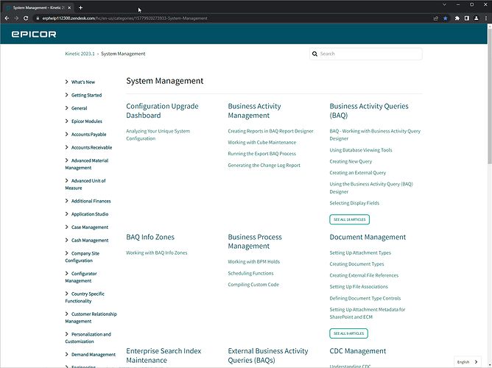
Task: Bookmark page using the star icon
Action: [x=446, y=18]
